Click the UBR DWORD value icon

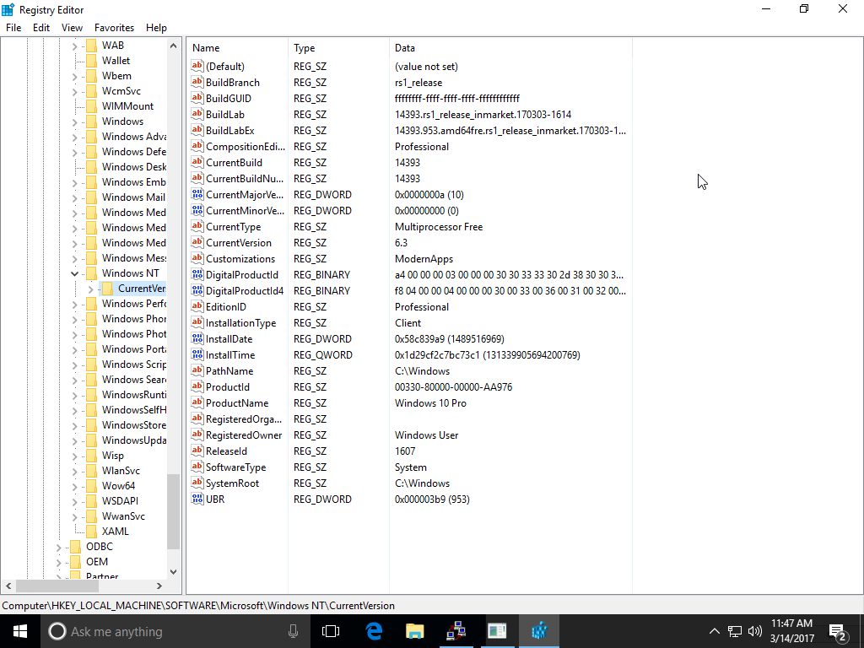(x=197, y=499)
